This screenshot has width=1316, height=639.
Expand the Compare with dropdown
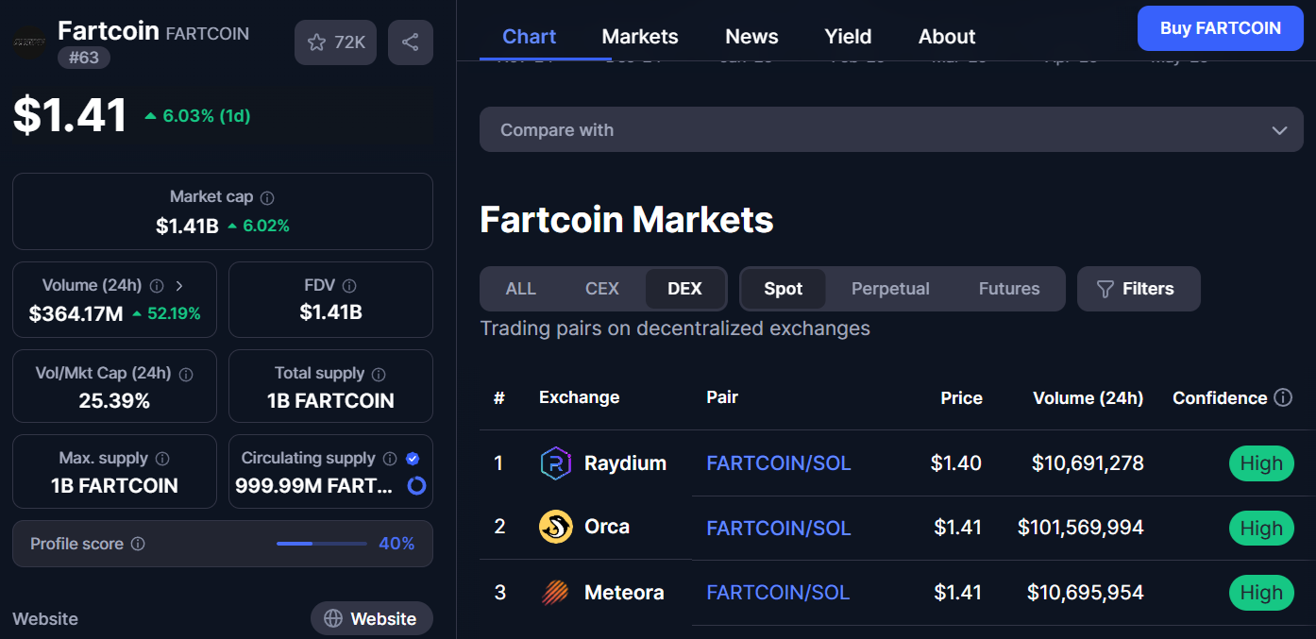point(890,130)
